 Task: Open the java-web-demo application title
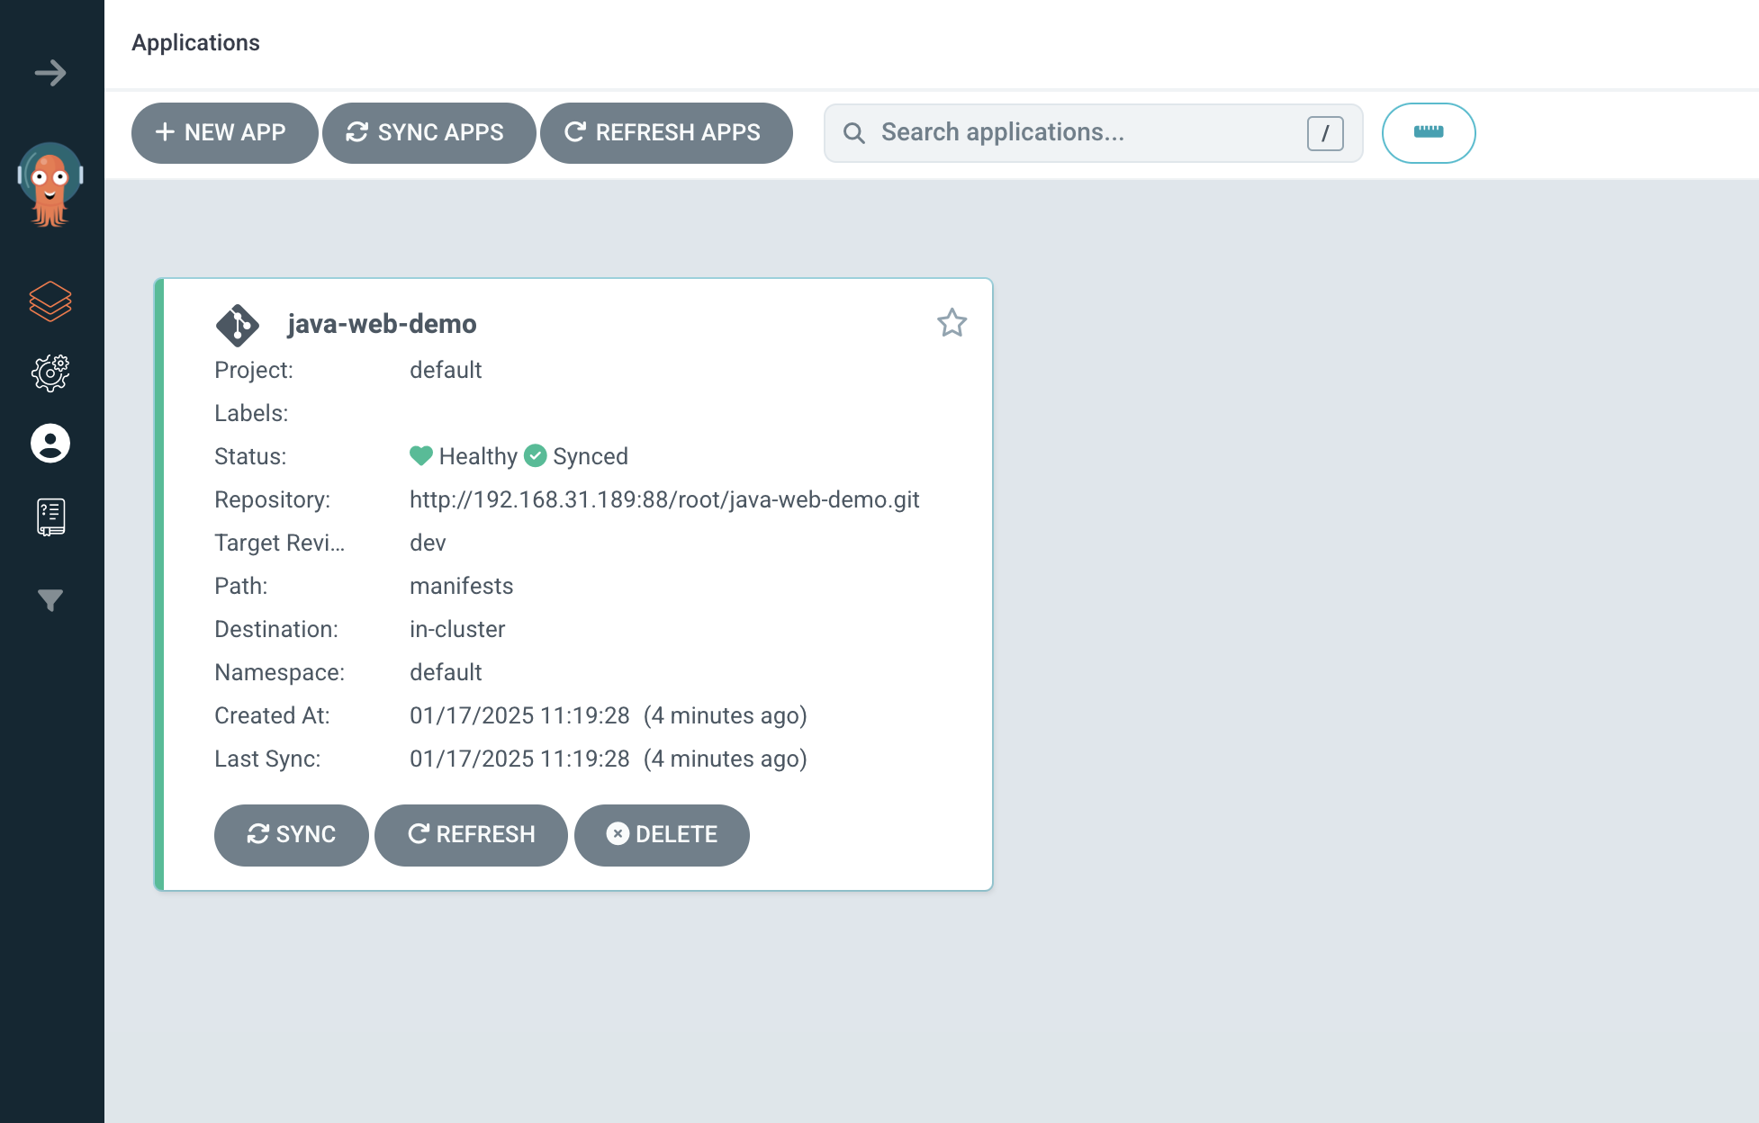(x=382, y=324)
